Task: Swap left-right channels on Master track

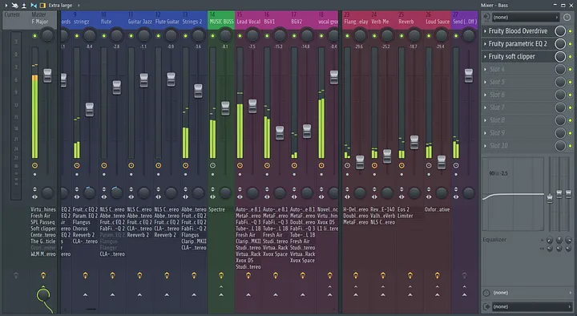Action: pyautogui.click(x=34, y=196)
